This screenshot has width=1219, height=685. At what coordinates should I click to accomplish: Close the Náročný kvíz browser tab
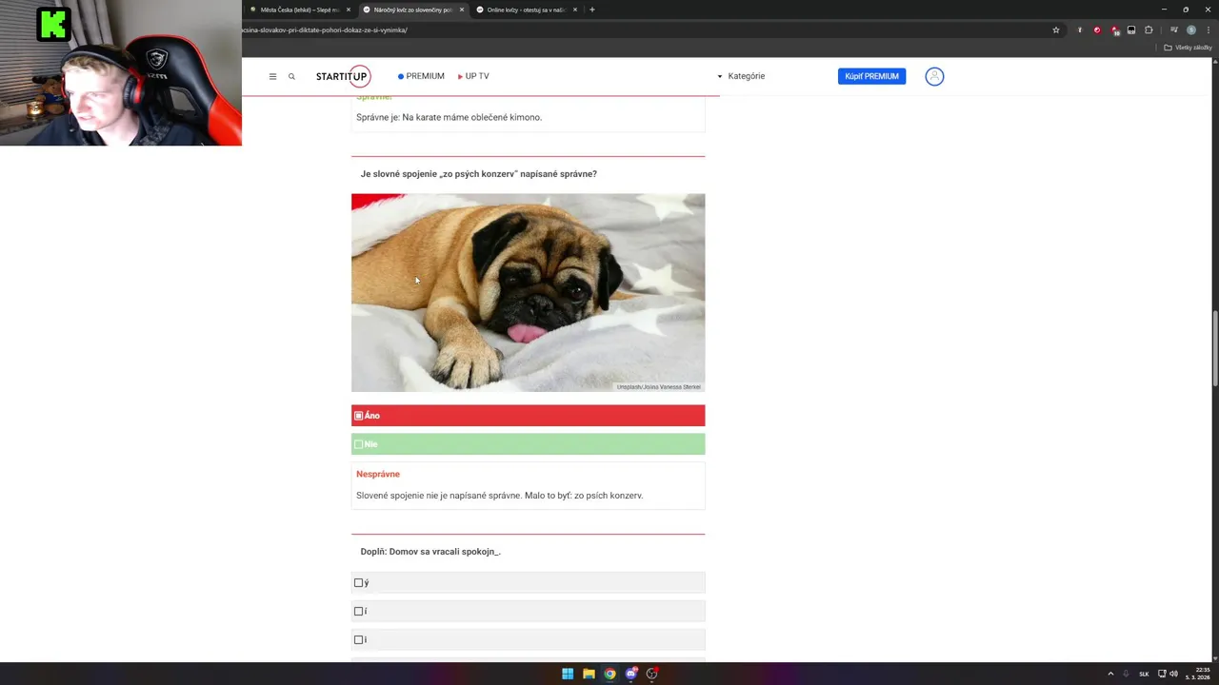click(x=462, y=10)
